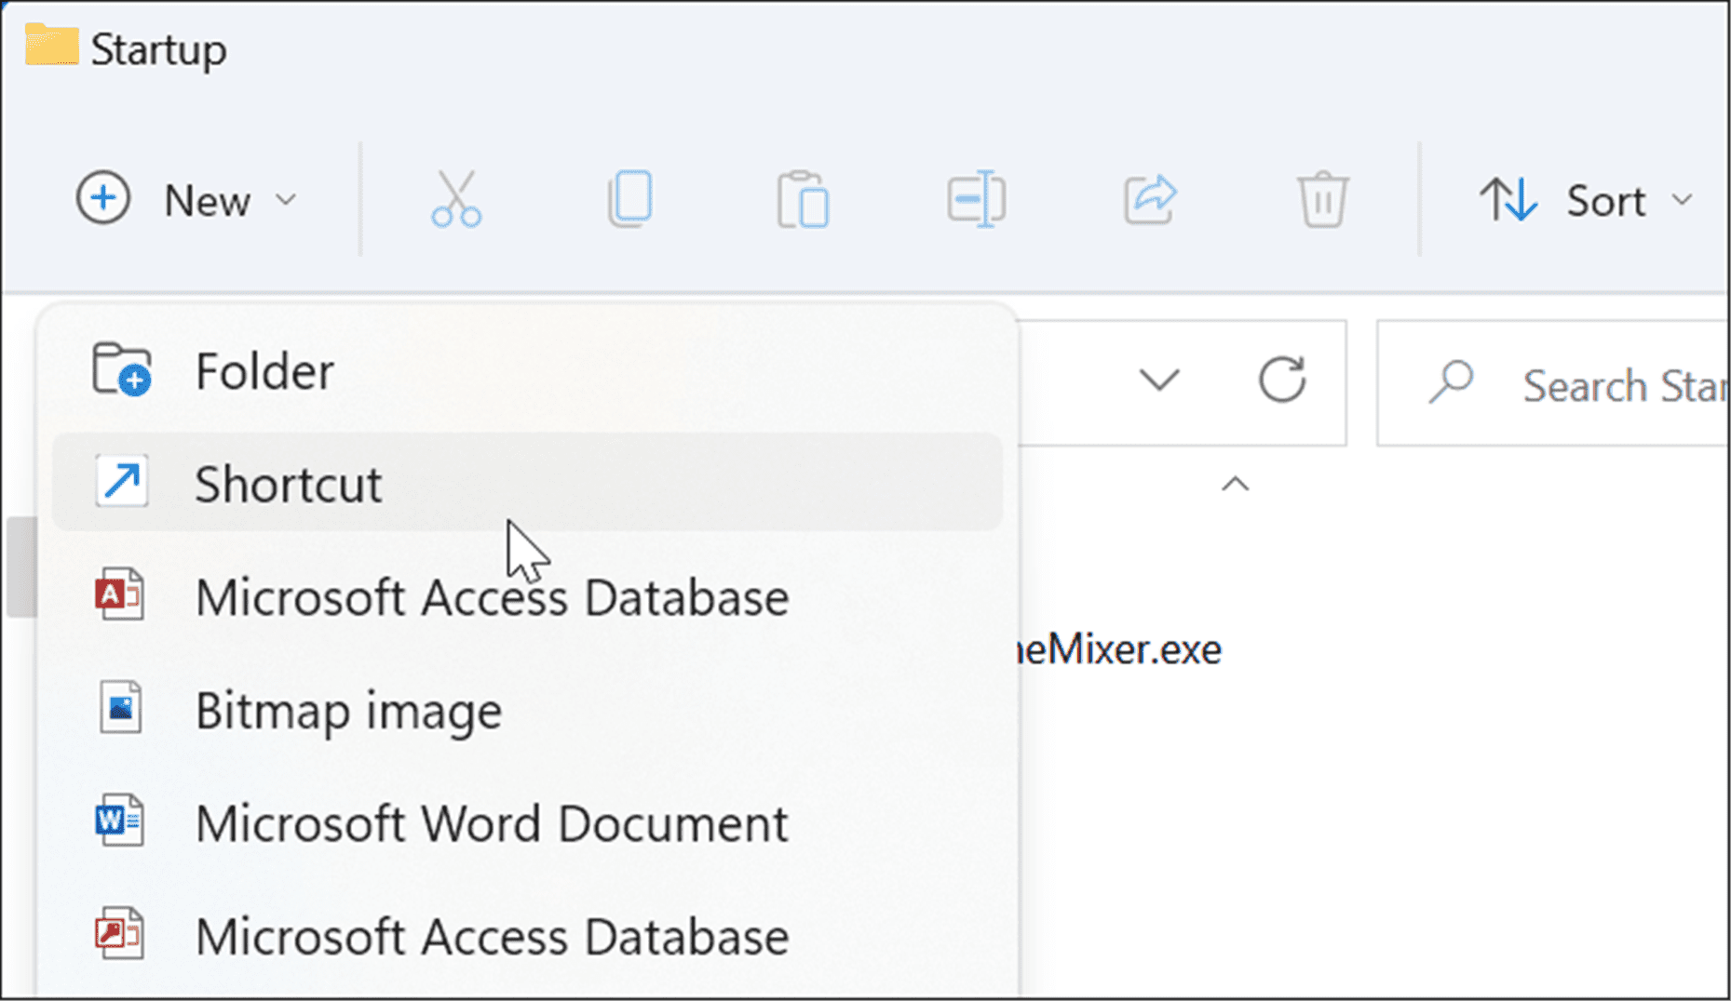Viewport: 1731px width, 1001px height.
Task: Click the search magnifier icon
Action: (x=1450, y=382)
